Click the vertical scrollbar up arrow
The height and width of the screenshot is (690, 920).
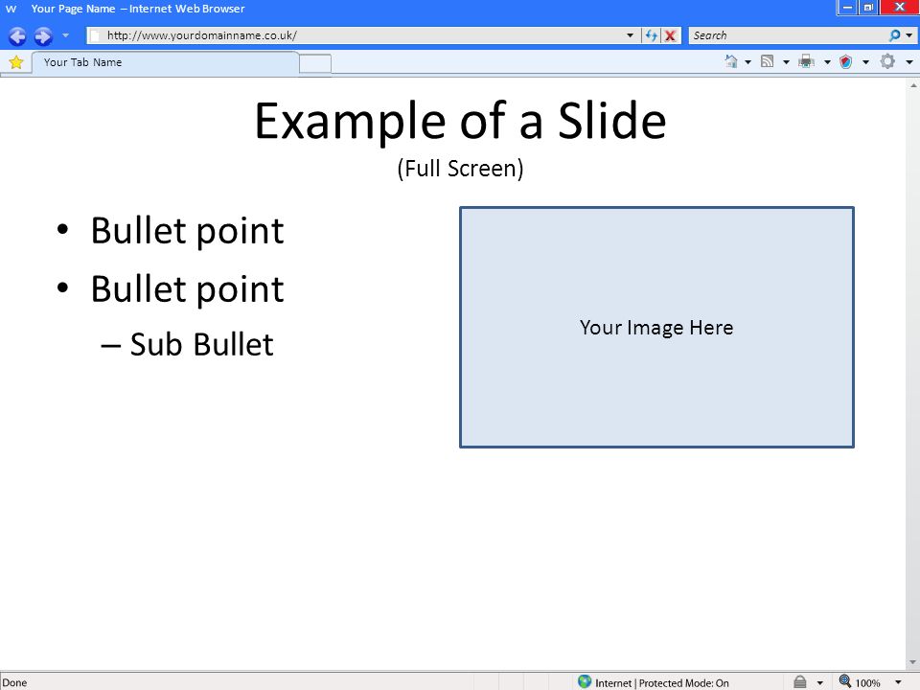click(913, 85)
